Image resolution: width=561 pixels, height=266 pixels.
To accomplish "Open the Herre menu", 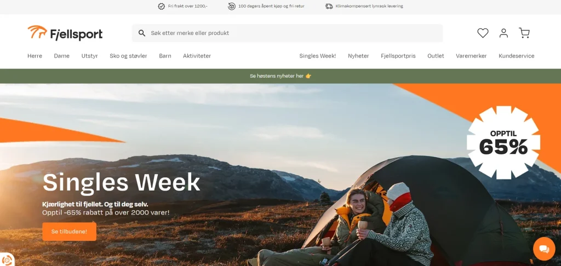I will tap(35, 56).
